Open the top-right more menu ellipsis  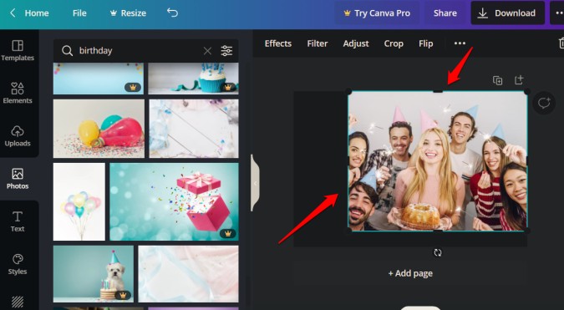point(558,13)
